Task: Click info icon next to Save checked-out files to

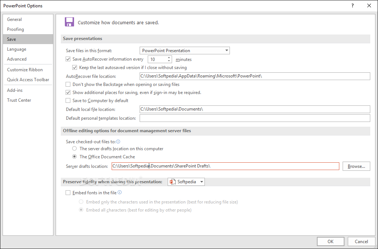Action: click(x=118, y=142)
